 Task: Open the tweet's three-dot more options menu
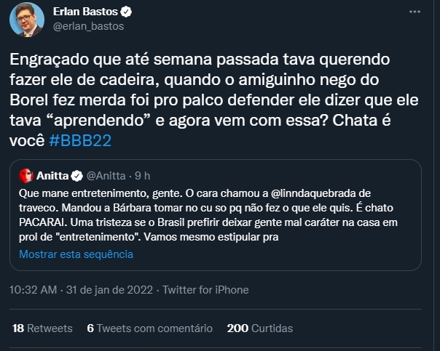click(x=415, y=12)
